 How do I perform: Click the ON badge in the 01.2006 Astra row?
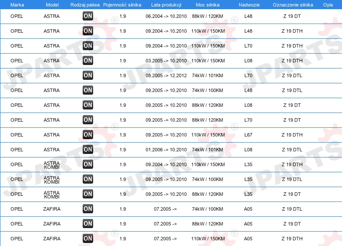coord(88,150)
